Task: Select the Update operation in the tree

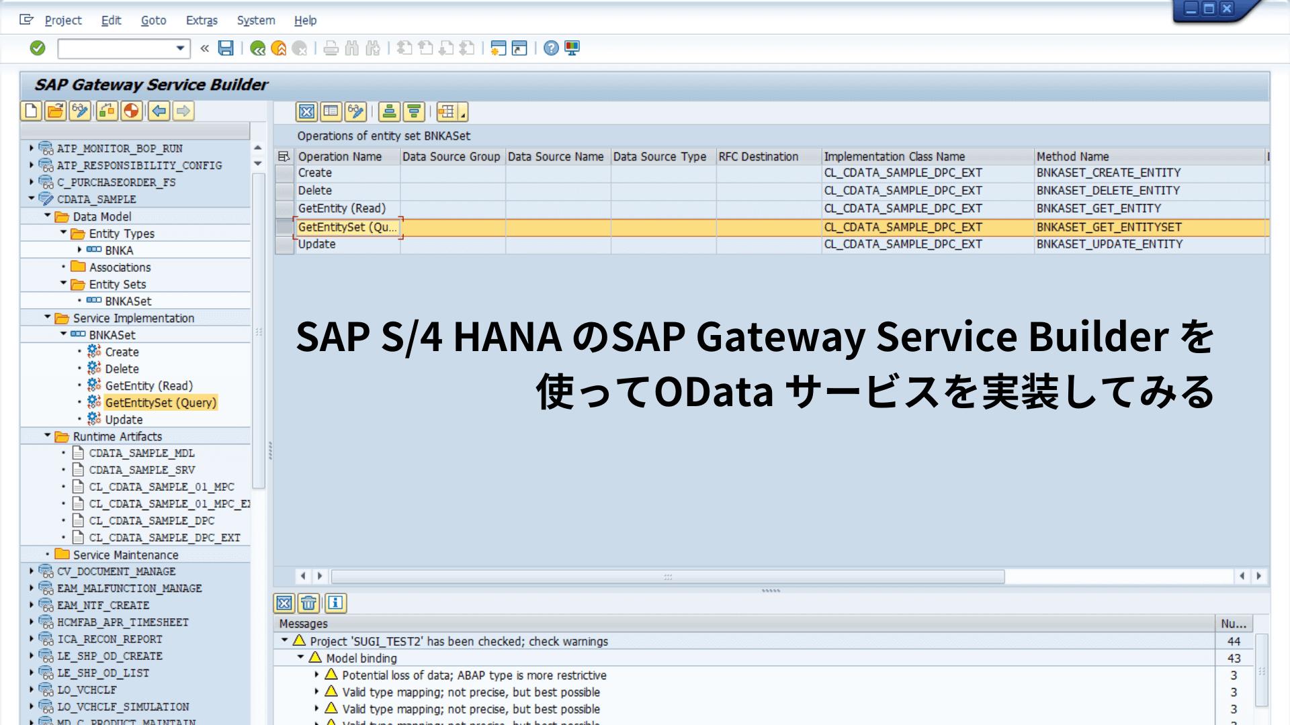Action: (124, 420)
